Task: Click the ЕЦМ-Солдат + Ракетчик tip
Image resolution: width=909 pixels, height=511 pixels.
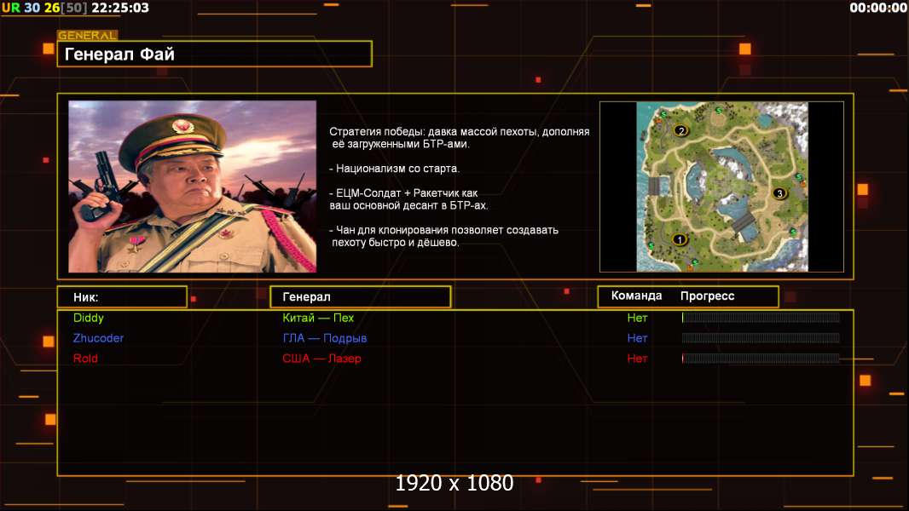Action: [408, 199]
